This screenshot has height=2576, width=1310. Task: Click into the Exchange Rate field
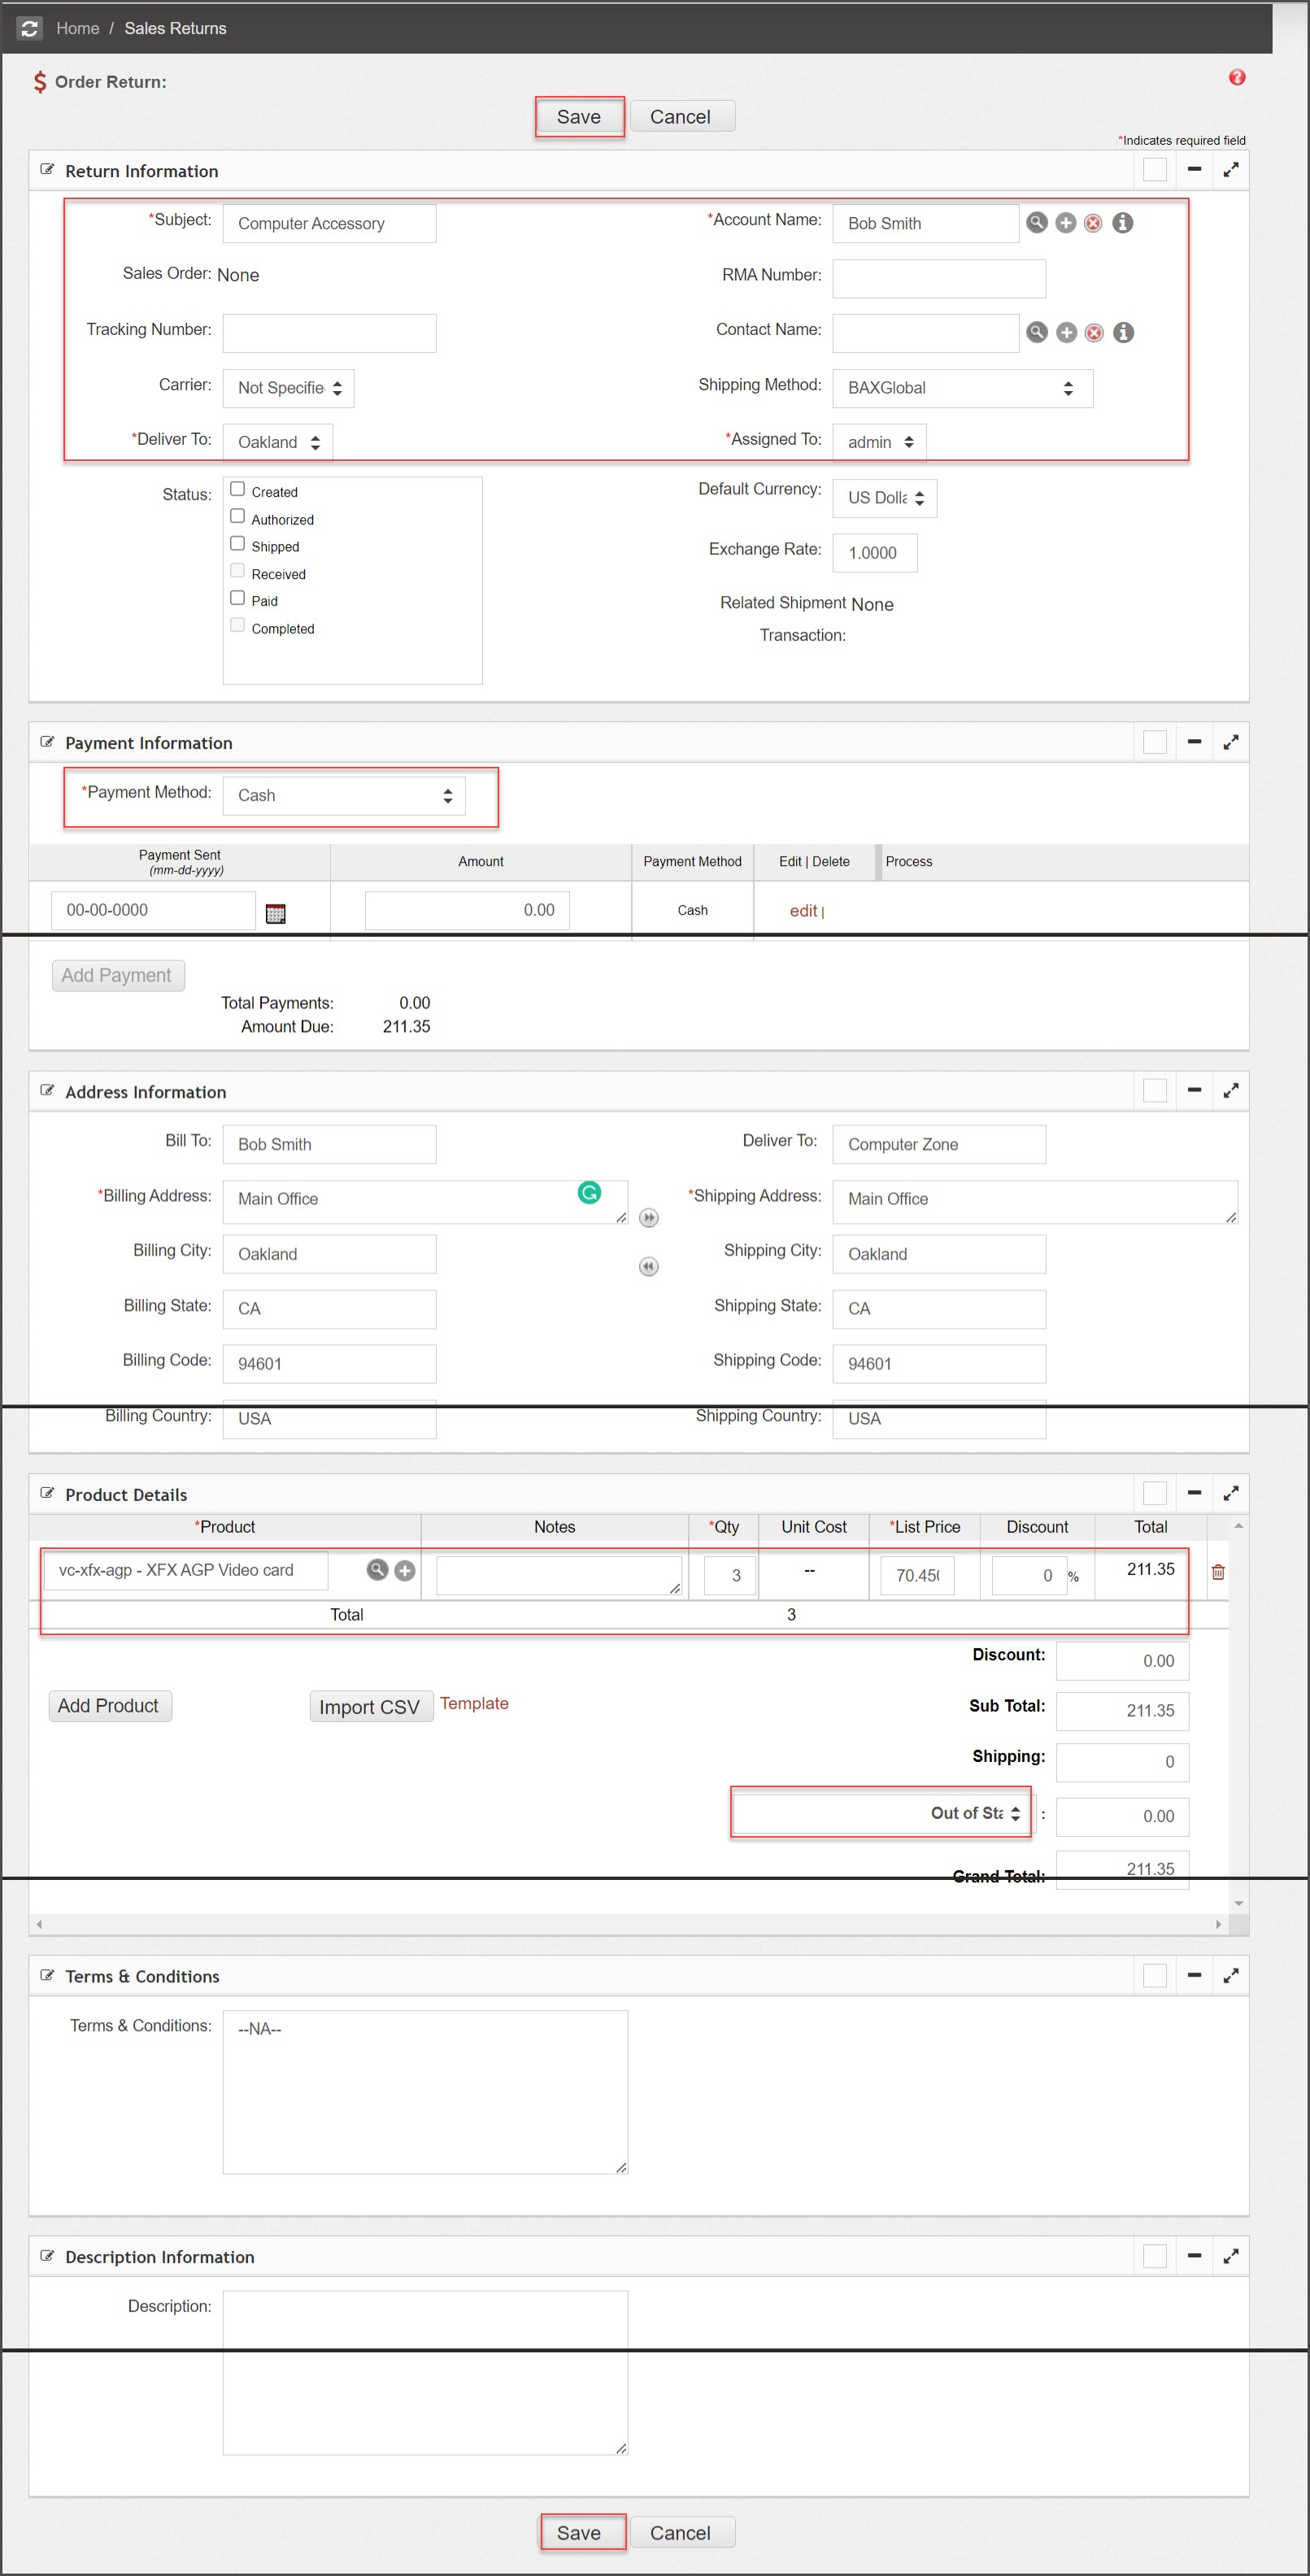(x=875, y=553)
